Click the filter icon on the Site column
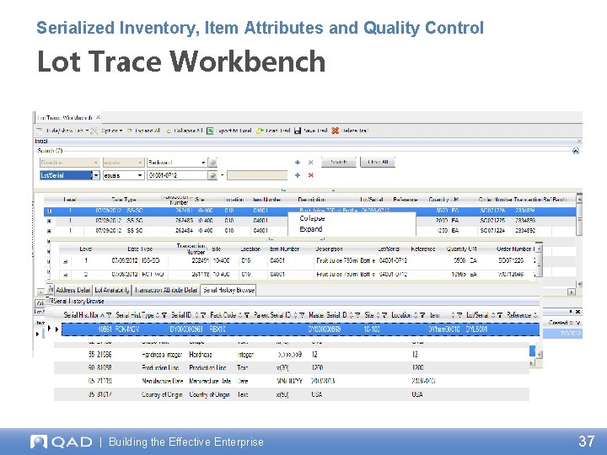Image resolution: width=607 pixels, height=455 pixels. tap(384, 315)
